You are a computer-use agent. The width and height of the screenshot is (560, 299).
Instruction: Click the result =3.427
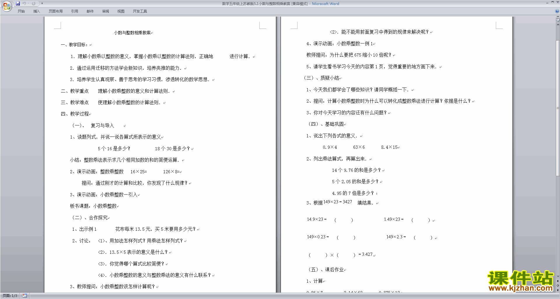365,254
